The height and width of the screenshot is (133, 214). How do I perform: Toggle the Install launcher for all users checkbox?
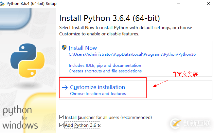[62, 117]
